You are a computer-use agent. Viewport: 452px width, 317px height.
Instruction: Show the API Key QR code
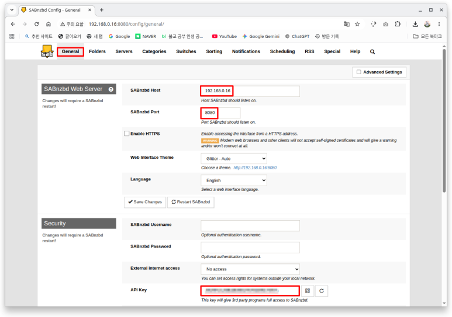click(x=308, y=291)
